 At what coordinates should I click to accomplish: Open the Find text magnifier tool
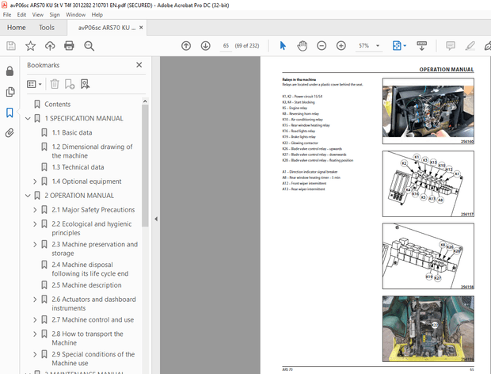pyautogui.click(x=89, y=46)
